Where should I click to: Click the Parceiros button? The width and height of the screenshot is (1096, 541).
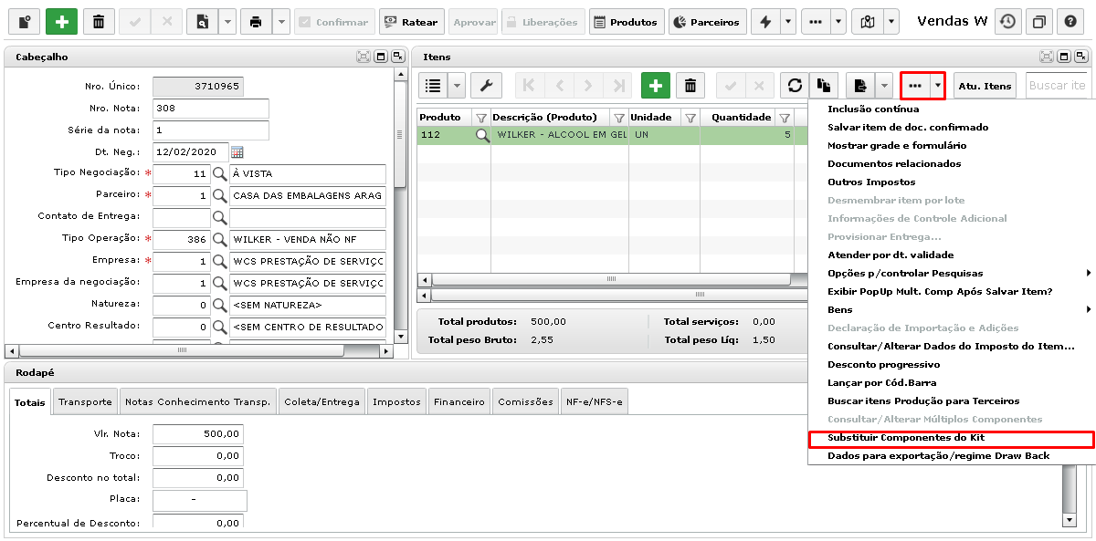click(707, 22)
